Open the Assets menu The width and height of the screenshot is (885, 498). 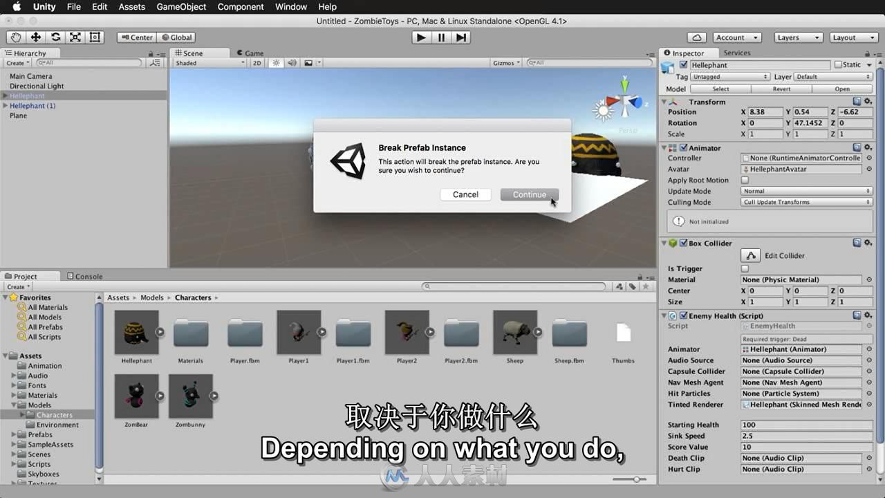[x=131, y=7]
